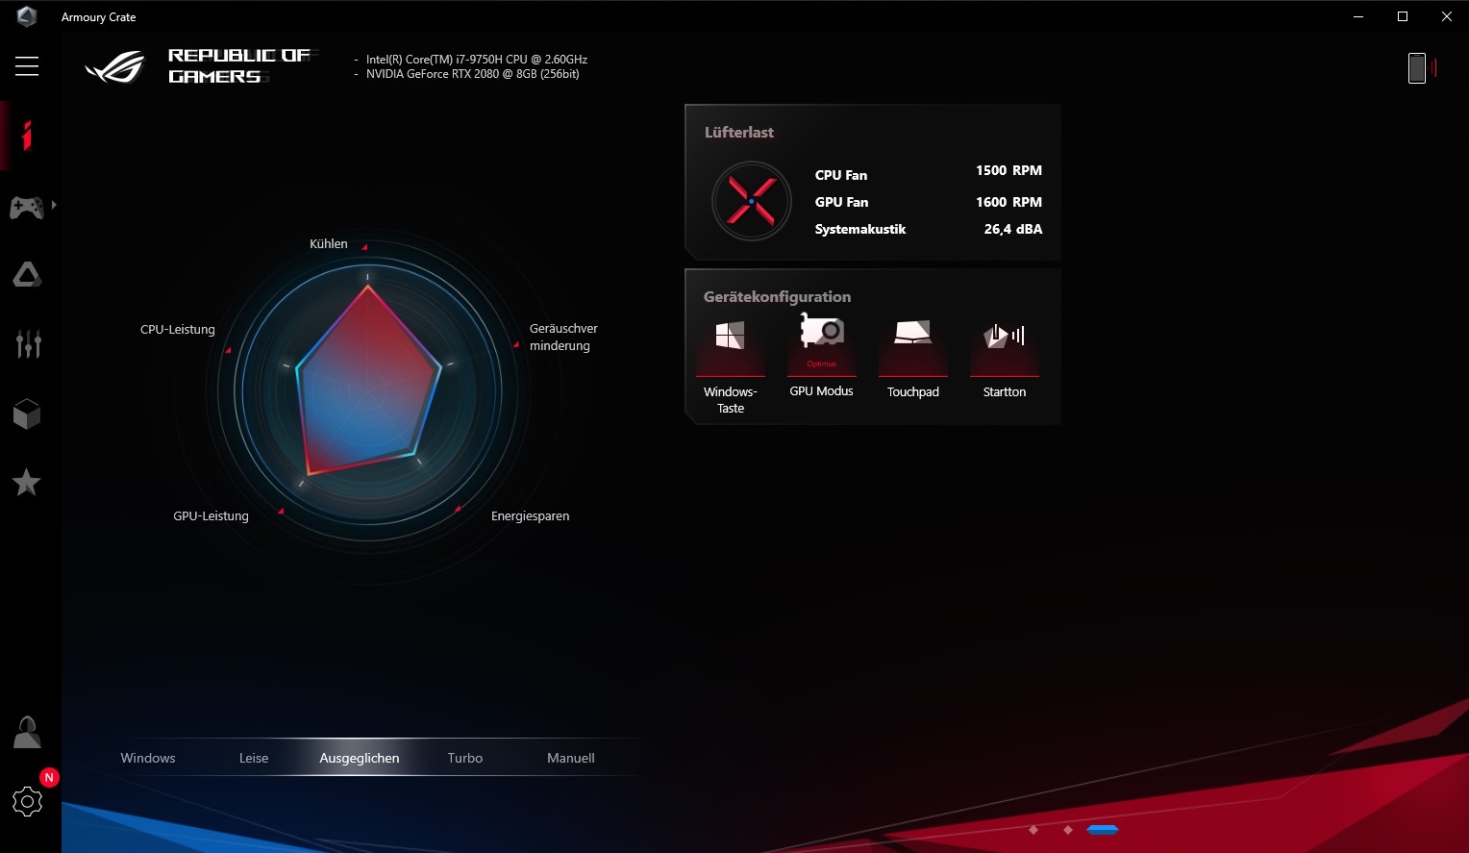Screen dimensions: 1469x853
Task: Click the phone link icon
Action: coord(1421,68)
